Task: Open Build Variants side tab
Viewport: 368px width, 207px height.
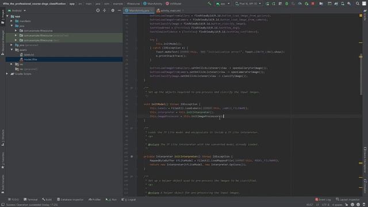Action: click(x=2, y=184)
